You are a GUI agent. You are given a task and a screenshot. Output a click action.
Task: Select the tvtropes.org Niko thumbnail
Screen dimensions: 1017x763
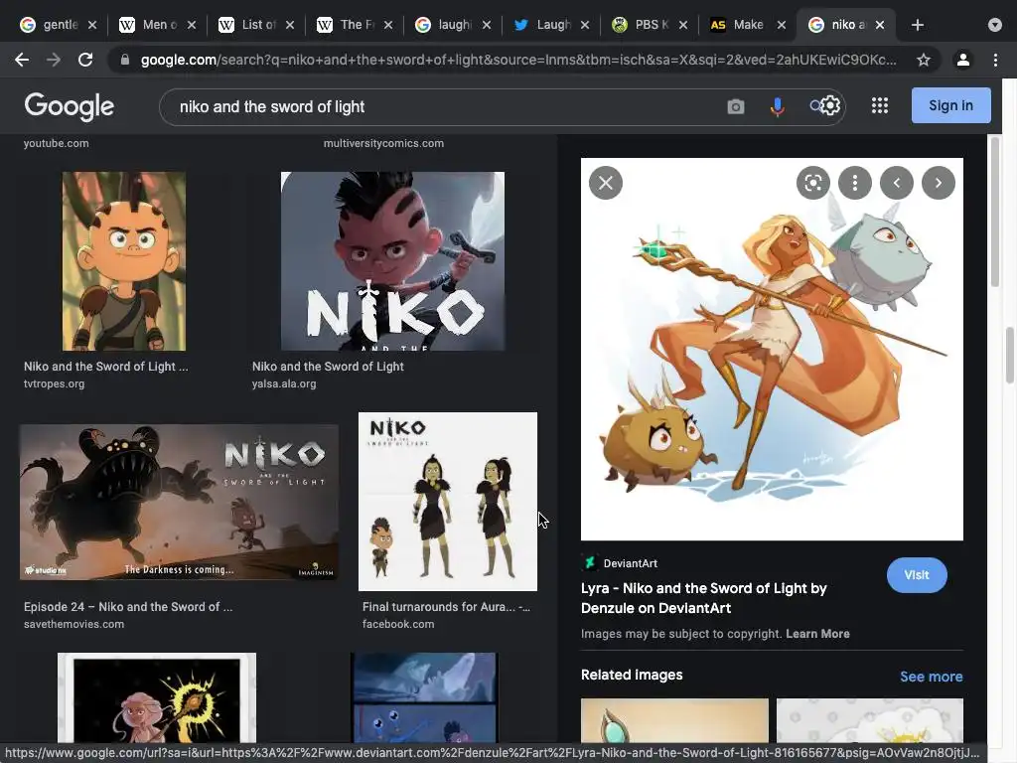(x=124, y=261)
